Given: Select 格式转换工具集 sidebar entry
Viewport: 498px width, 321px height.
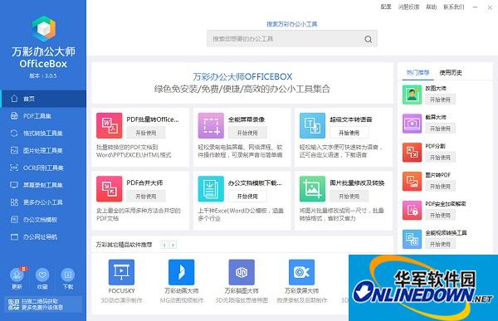Looking at the screenshot, I should 43,134.
